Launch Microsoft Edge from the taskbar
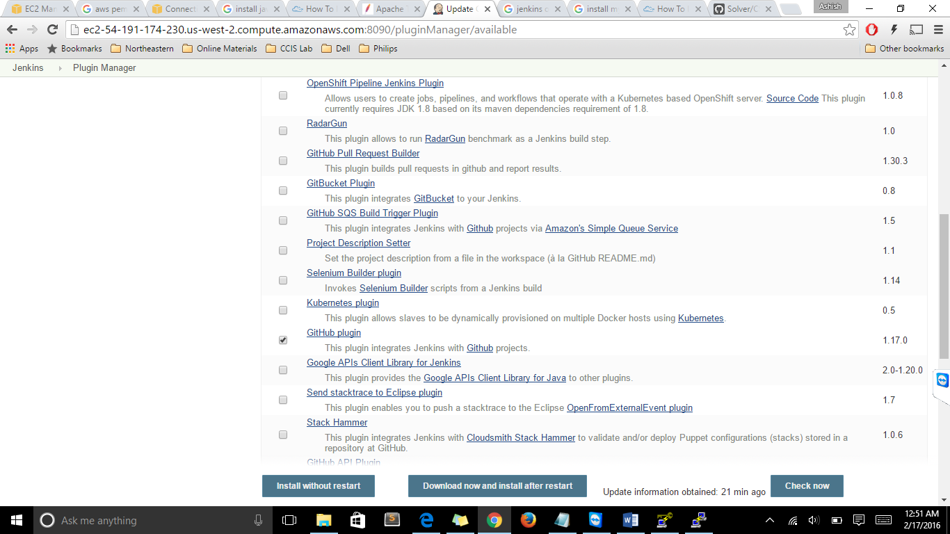Image resolution: width=950 pixels, height=534 pixels. [426, 520]
